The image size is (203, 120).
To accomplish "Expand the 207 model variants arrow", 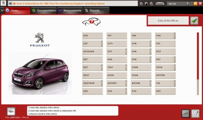I will click(x=102, y=43).
